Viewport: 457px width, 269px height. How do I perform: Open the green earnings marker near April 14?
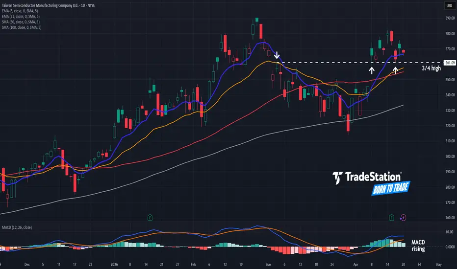click(x=391, y=218)
